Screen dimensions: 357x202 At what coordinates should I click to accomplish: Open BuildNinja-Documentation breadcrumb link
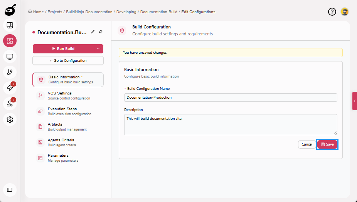click(89, 12)
